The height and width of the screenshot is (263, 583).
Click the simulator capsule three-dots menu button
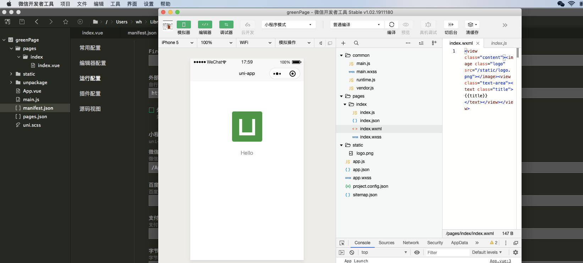tap(277, 74)
